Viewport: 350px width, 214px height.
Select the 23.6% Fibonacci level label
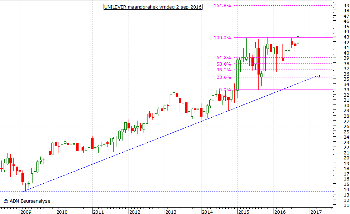pyautogui.click(x=224, y=77)
